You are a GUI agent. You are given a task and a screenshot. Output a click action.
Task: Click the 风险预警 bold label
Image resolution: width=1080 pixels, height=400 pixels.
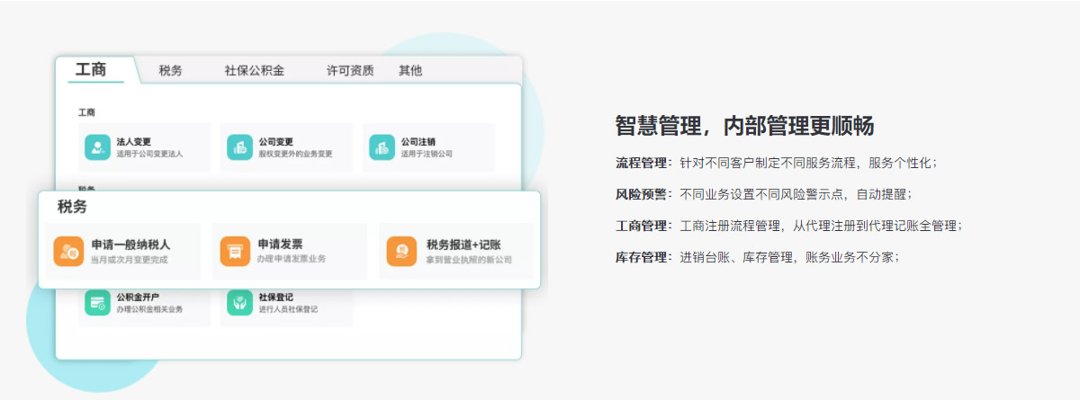[643, 194]
